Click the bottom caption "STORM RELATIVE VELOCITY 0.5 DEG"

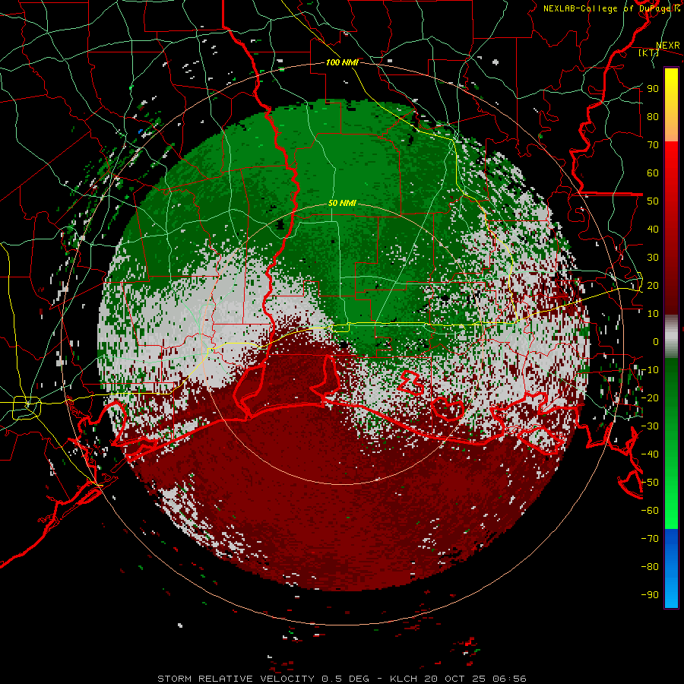coord(263,679)
